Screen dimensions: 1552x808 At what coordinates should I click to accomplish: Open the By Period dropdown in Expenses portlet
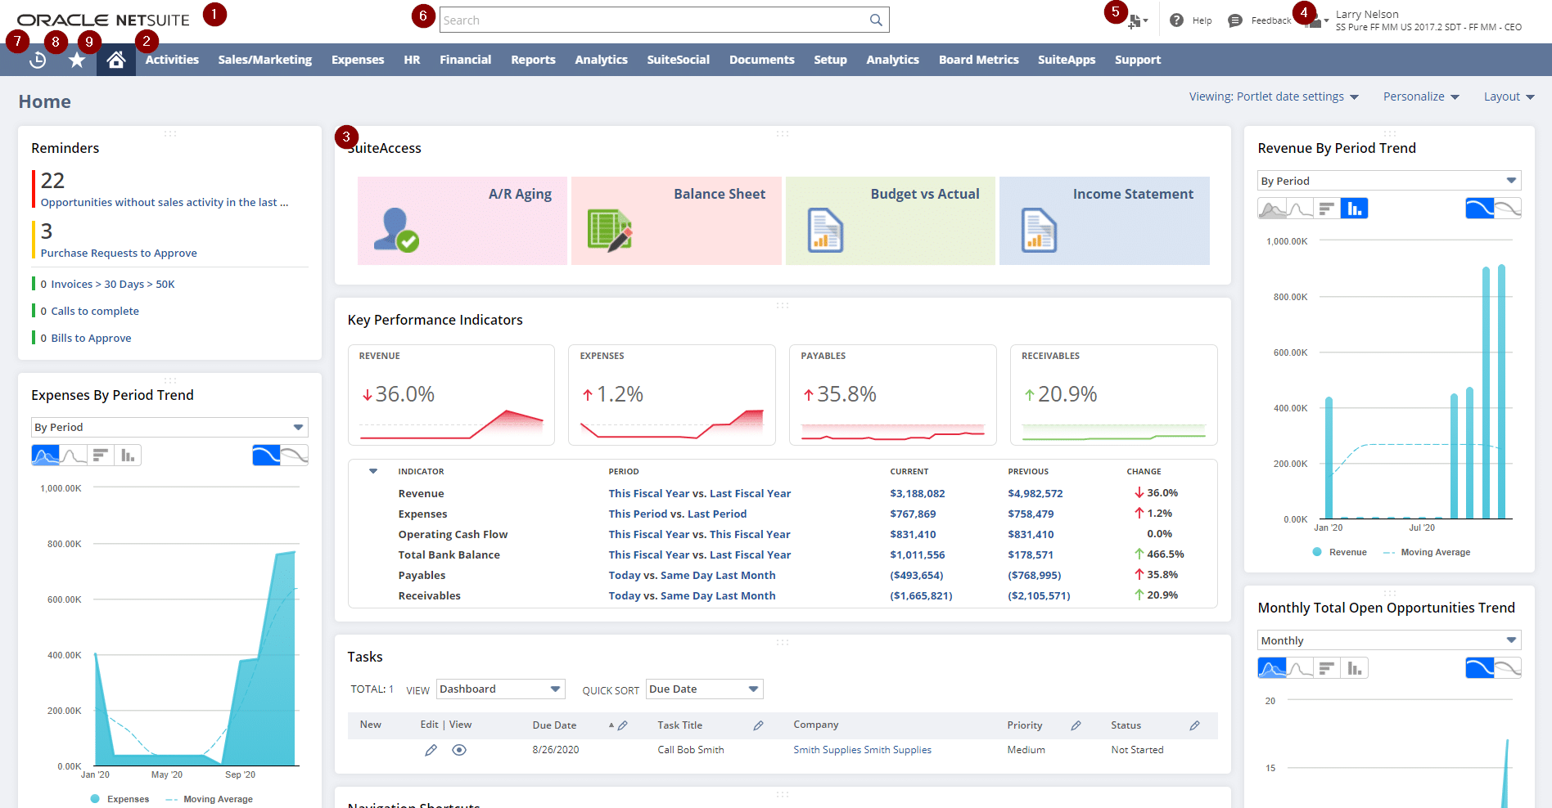[x=169, y=426]
